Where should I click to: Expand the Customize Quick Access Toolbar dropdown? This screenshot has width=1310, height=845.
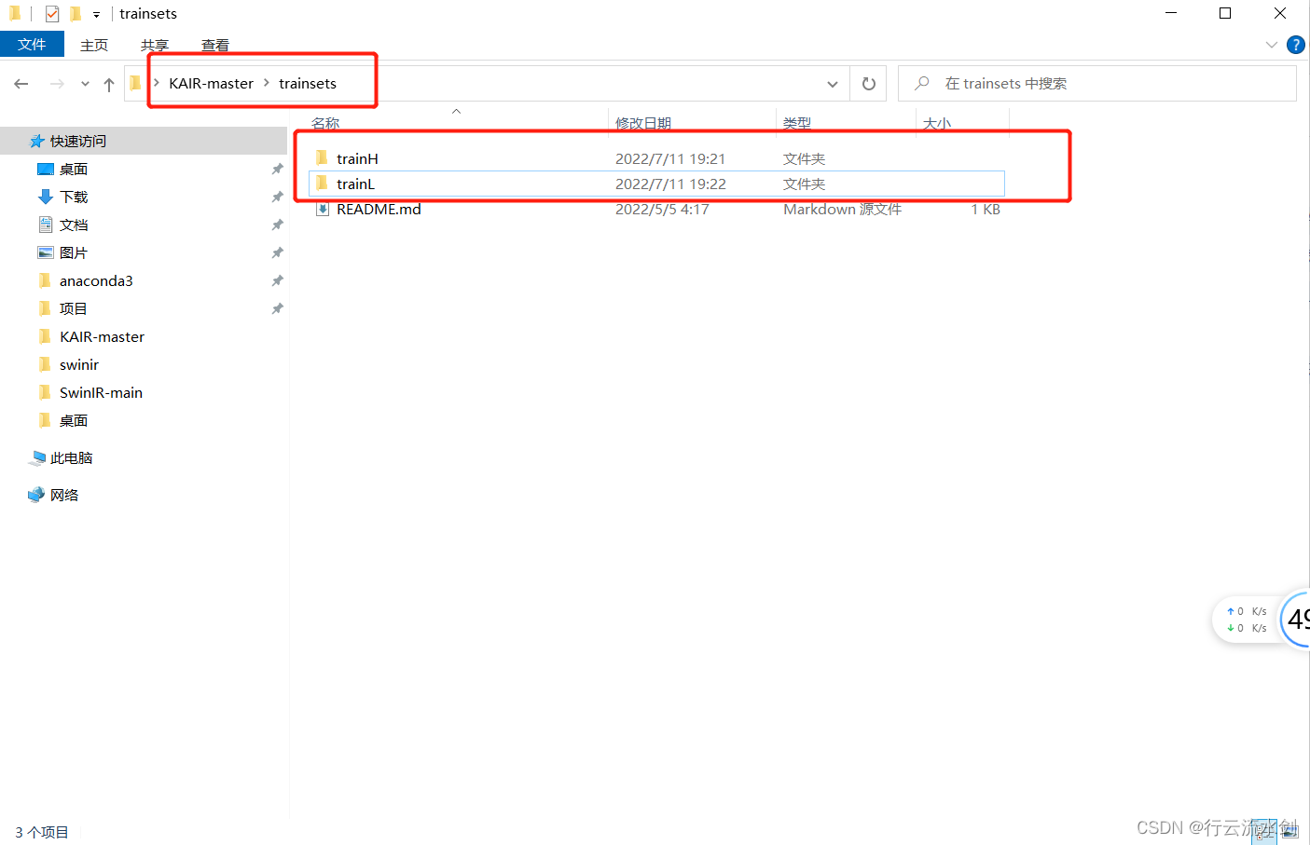click(x=96, y=13)
